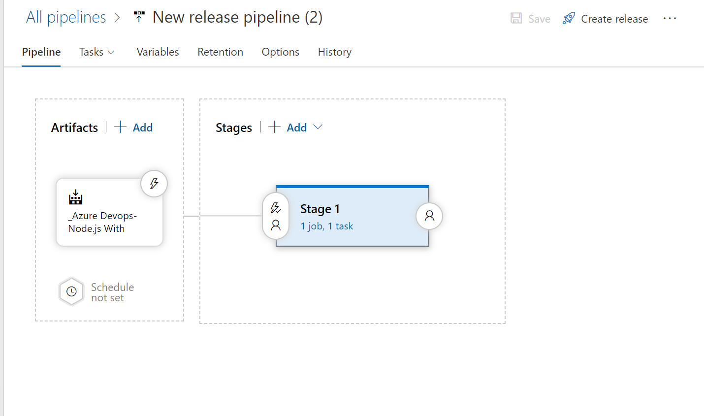Click the release pipeline icon in the breadcrumb
Viewport: 704px width, 416px height.
139,16
